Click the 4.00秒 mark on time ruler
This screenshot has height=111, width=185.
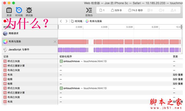point(104,27)
